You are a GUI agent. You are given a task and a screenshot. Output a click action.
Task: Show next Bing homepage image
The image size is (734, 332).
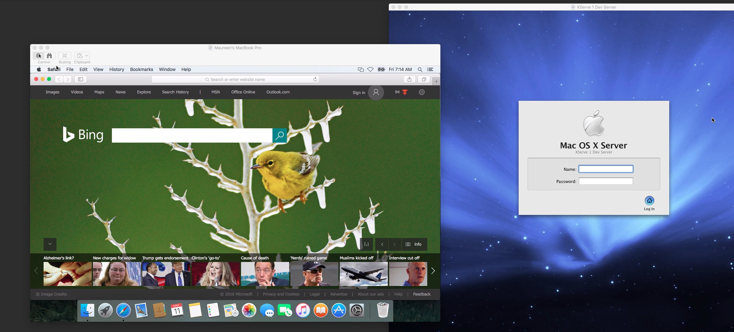[x=395, y=244]
